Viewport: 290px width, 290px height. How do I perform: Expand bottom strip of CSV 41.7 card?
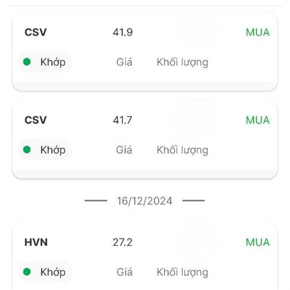tap(145, 174)
